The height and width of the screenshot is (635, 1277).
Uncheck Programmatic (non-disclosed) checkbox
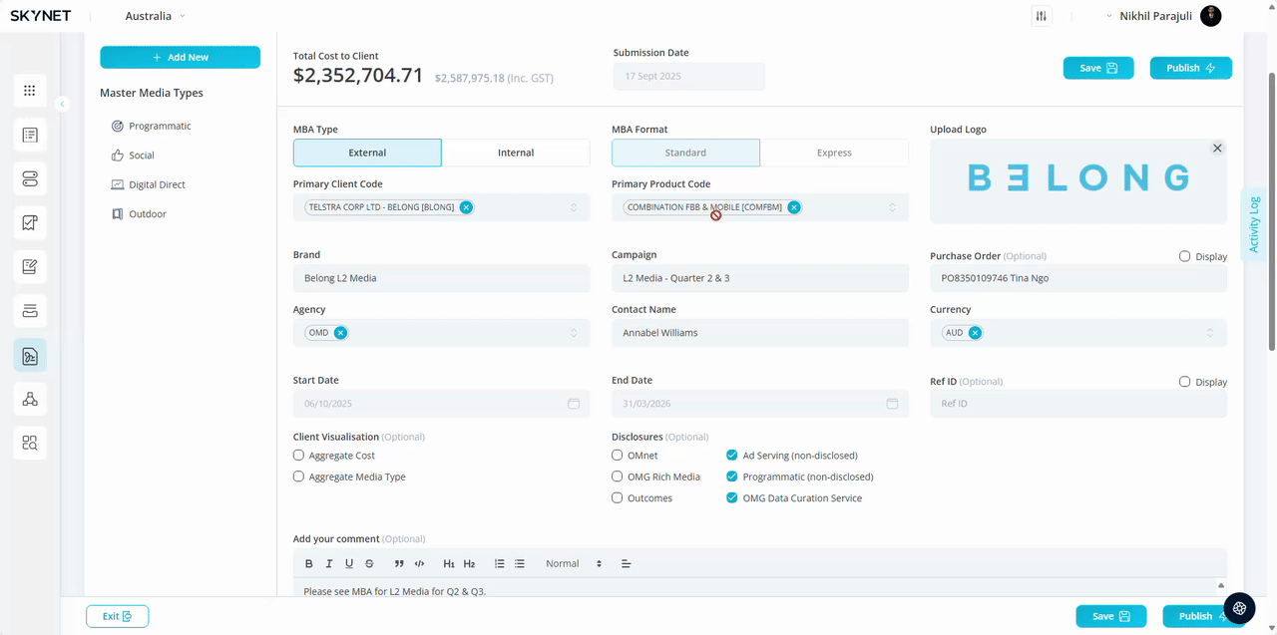point(732,476)
